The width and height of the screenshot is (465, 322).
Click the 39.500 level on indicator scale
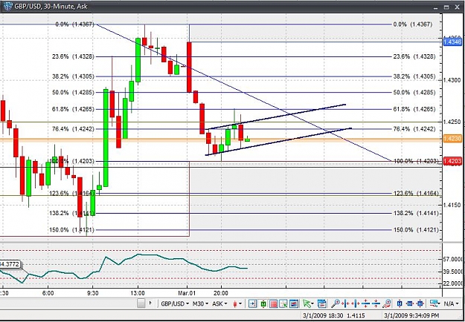[455, 272]
